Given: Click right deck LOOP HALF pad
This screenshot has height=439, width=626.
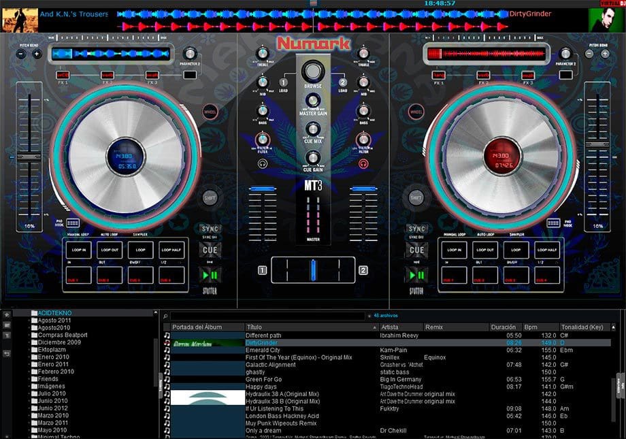Looking at the screenshot, I should click(547, 250).
